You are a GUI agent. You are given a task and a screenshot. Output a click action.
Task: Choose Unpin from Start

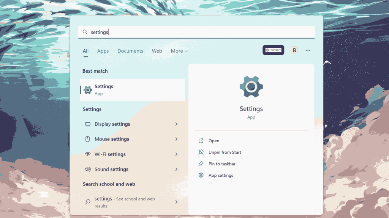(225, 152)
